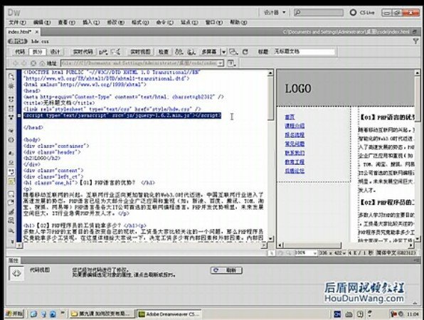This screenshot has height=320, width=424.
Task: Switch to 设计 design view
Action: coord(55,52)
